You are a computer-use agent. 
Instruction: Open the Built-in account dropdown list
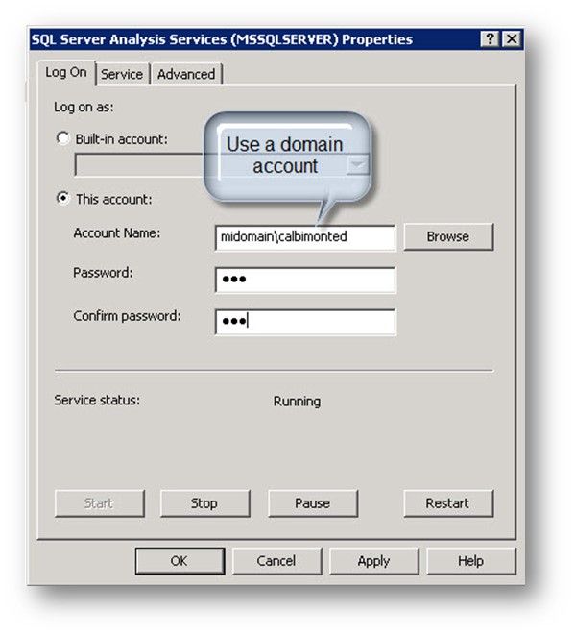click(358, 165)
